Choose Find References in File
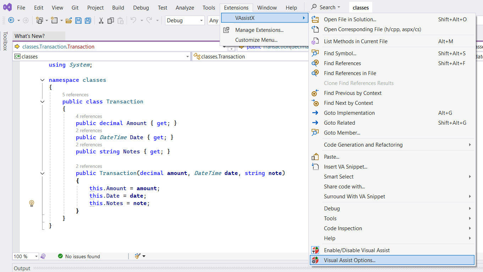The width and height of the screenshot is (483, 272). click(x=350, y=73)
